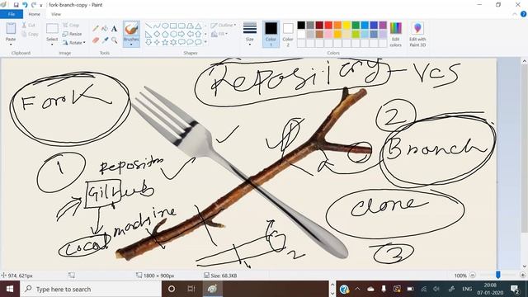Image resolution: width=528 pixels, height=297 pixels.
Task: Select the Pencil tool
Action: click(x=96, y=29)
